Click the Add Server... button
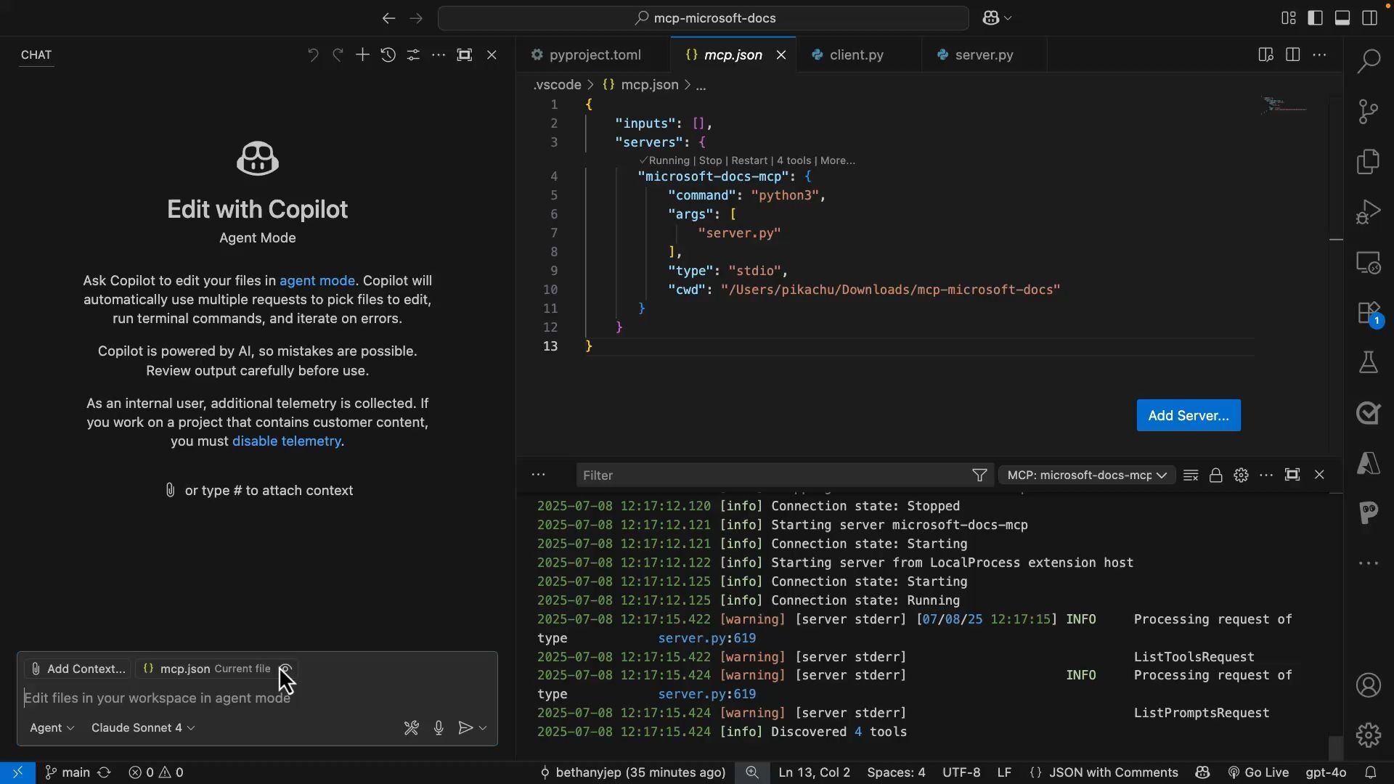Image resolution: width=1394 pixels, height=784 pixels. (1188, 416)
